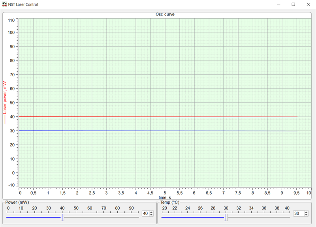Click the Power value field showing 40

pos(145,213)
